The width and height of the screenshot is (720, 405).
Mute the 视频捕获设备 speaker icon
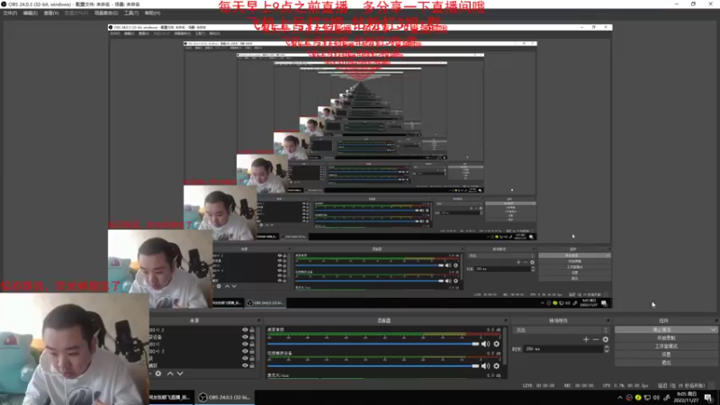[485, 366]
